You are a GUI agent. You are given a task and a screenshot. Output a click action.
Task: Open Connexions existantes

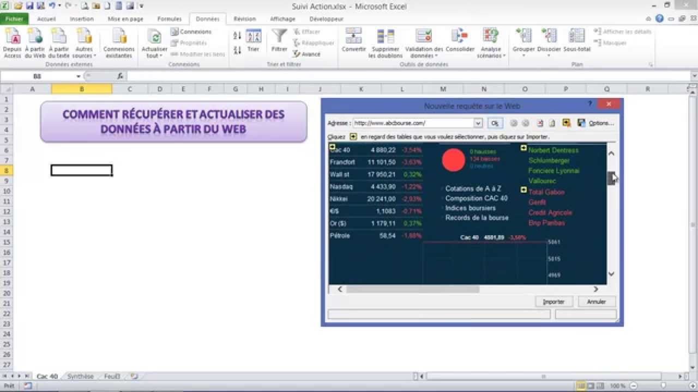pyautogui.click(x=119, y=44)
